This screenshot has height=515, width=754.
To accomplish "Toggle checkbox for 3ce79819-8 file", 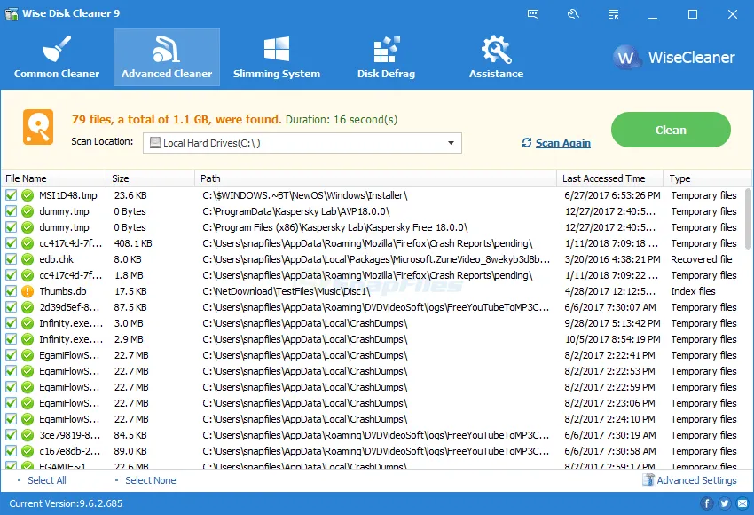I will (x=11, y=435).
